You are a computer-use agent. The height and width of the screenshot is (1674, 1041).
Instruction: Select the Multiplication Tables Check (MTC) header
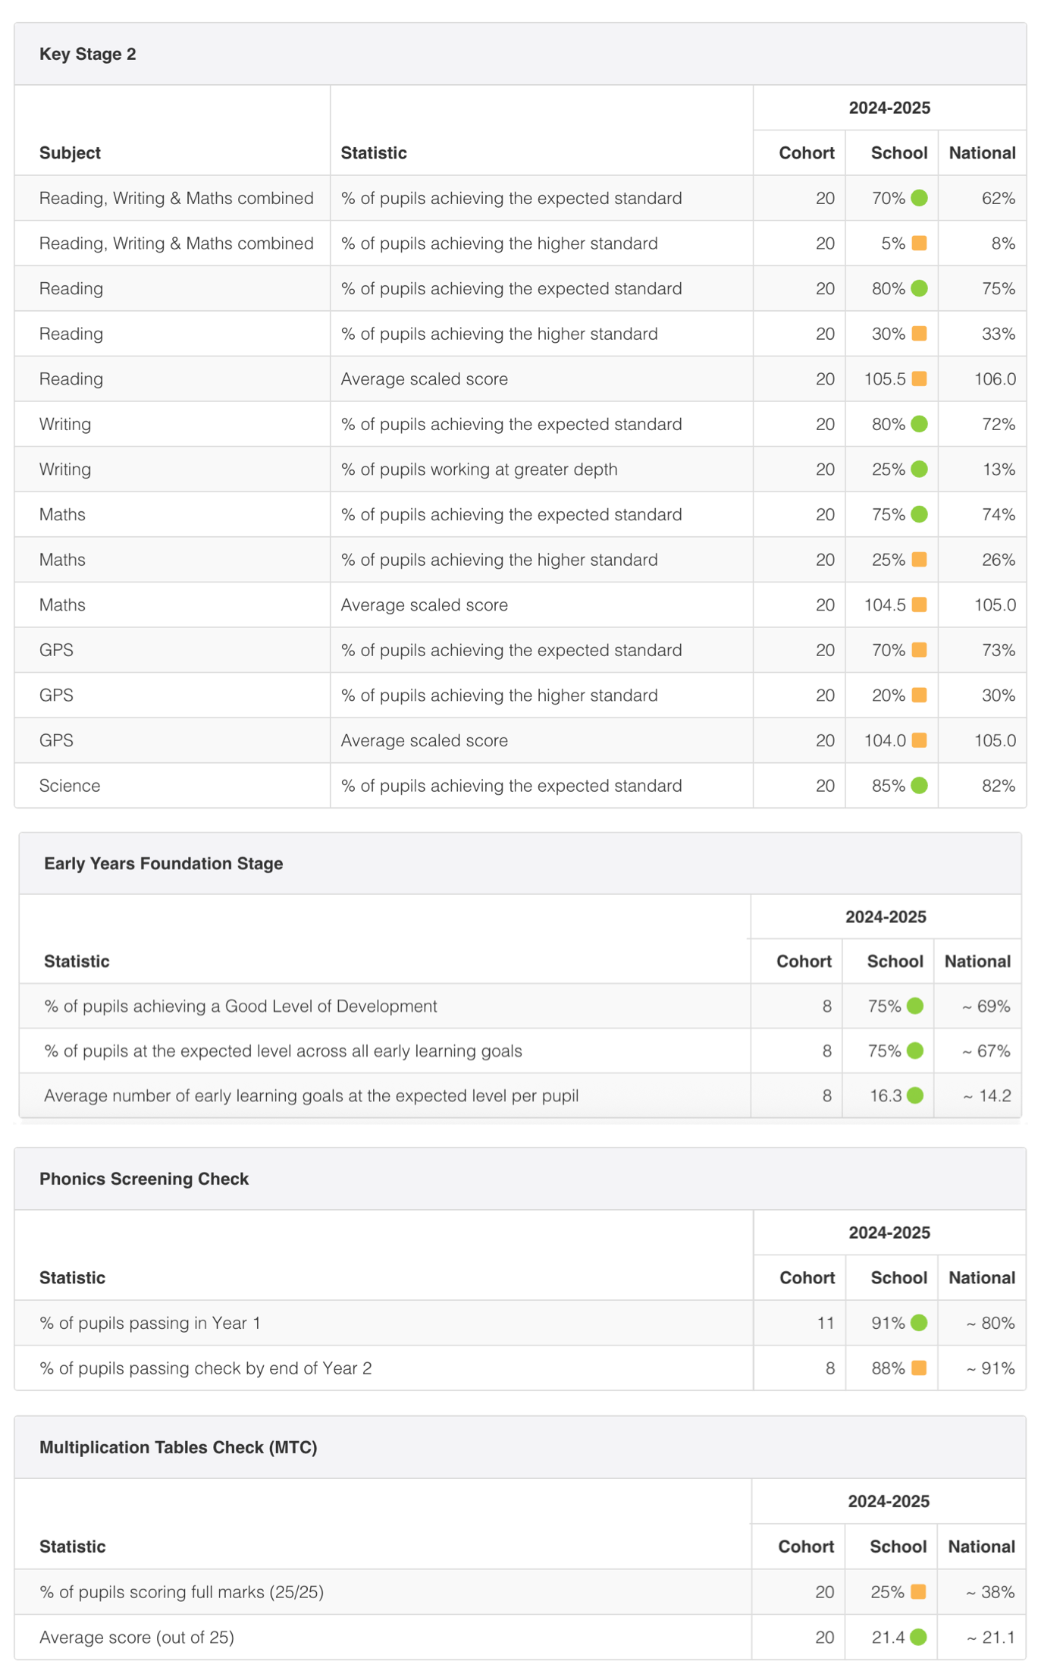click(520, 1447)
